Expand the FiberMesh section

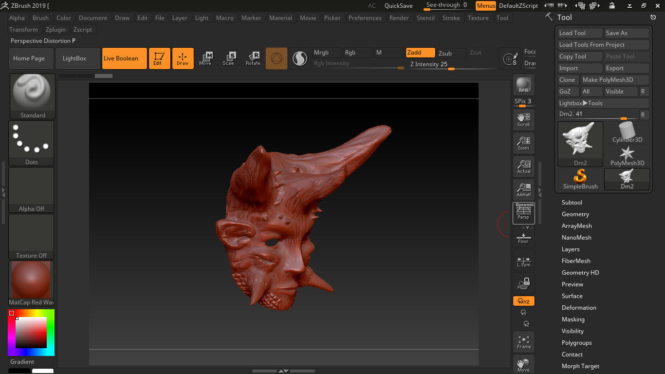click(576, 261)
